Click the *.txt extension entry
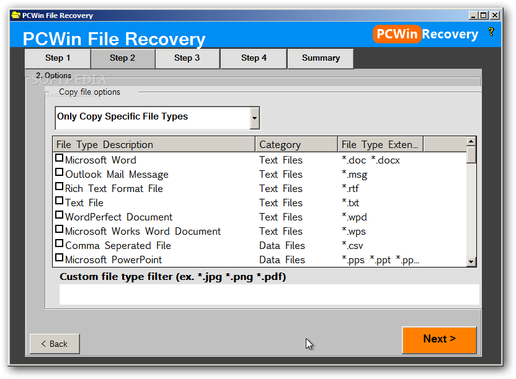Viewport: 516px width, 379px height. point(350,203)
